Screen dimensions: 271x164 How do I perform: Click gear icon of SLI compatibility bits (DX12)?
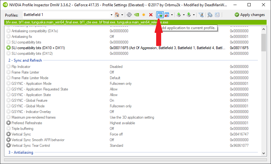8,54
